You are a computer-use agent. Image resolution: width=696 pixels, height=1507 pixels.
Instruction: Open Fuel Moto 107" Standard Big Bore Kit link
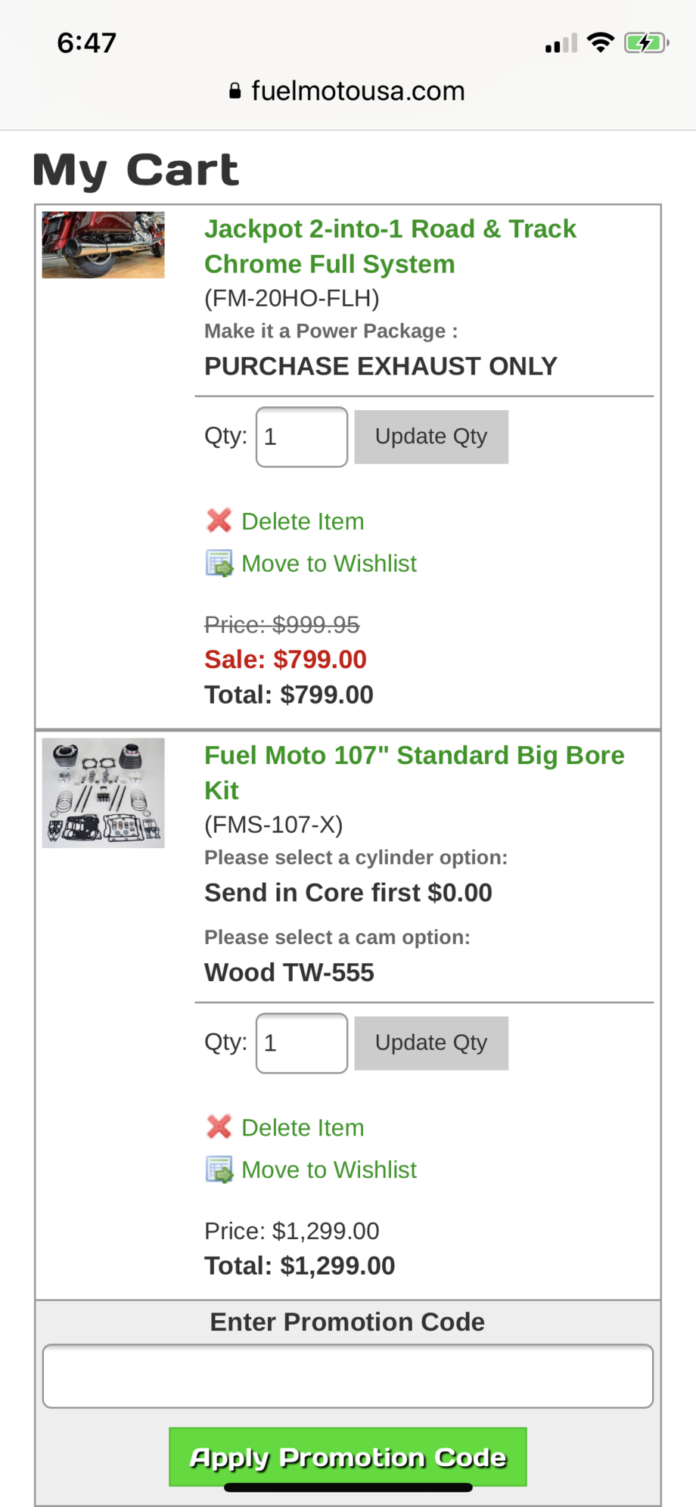(x=414, y=772)
